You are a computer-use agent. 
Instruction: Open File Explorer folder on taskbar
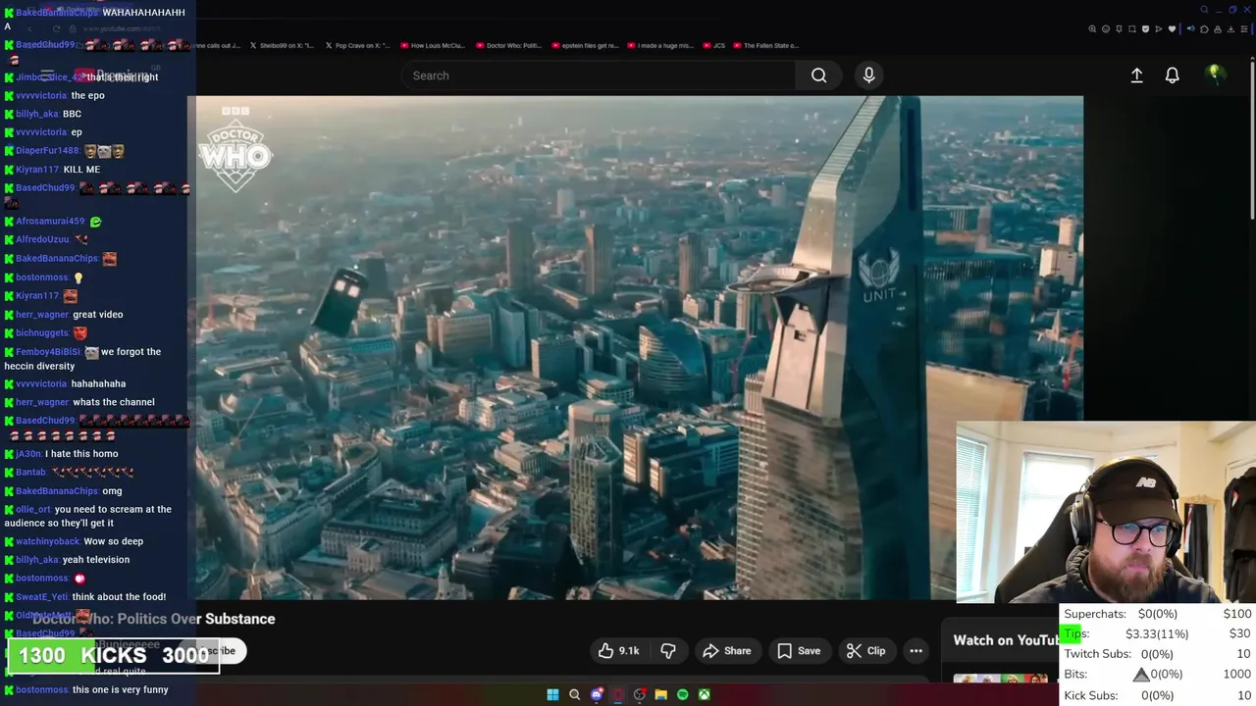pos(661,694)
